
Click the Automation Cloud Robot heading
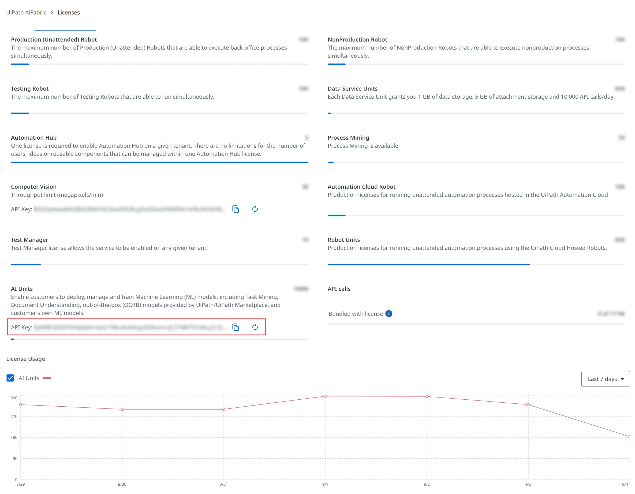coord(361,187)
